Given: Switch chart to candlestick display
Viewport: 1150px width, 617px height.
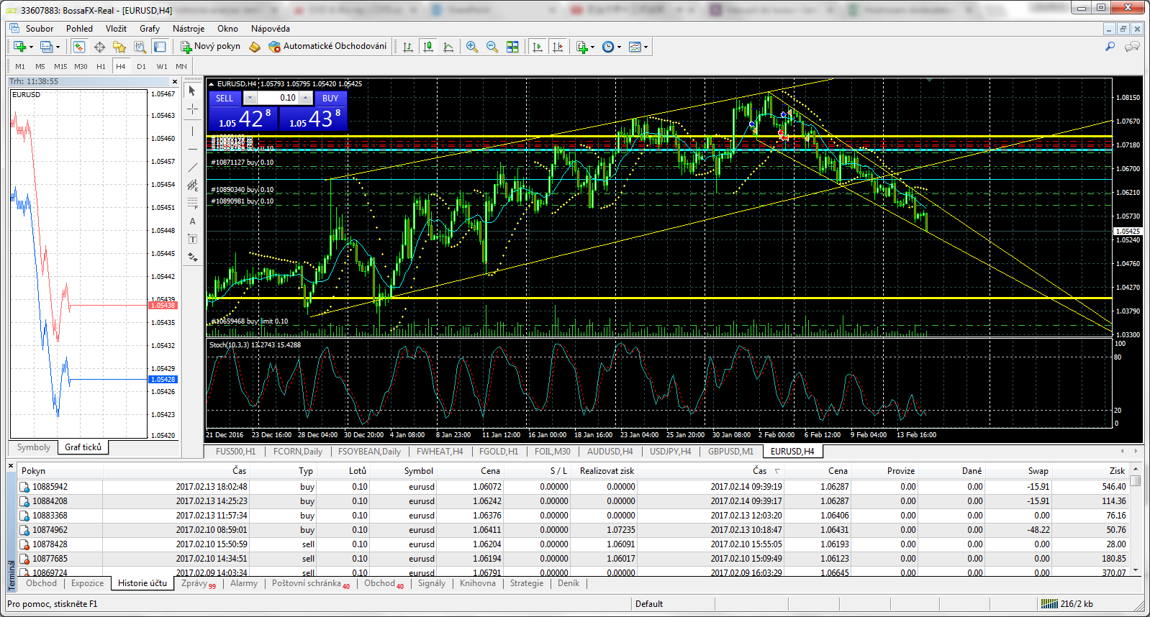Looking at the screenshot, I should [428, 47].
